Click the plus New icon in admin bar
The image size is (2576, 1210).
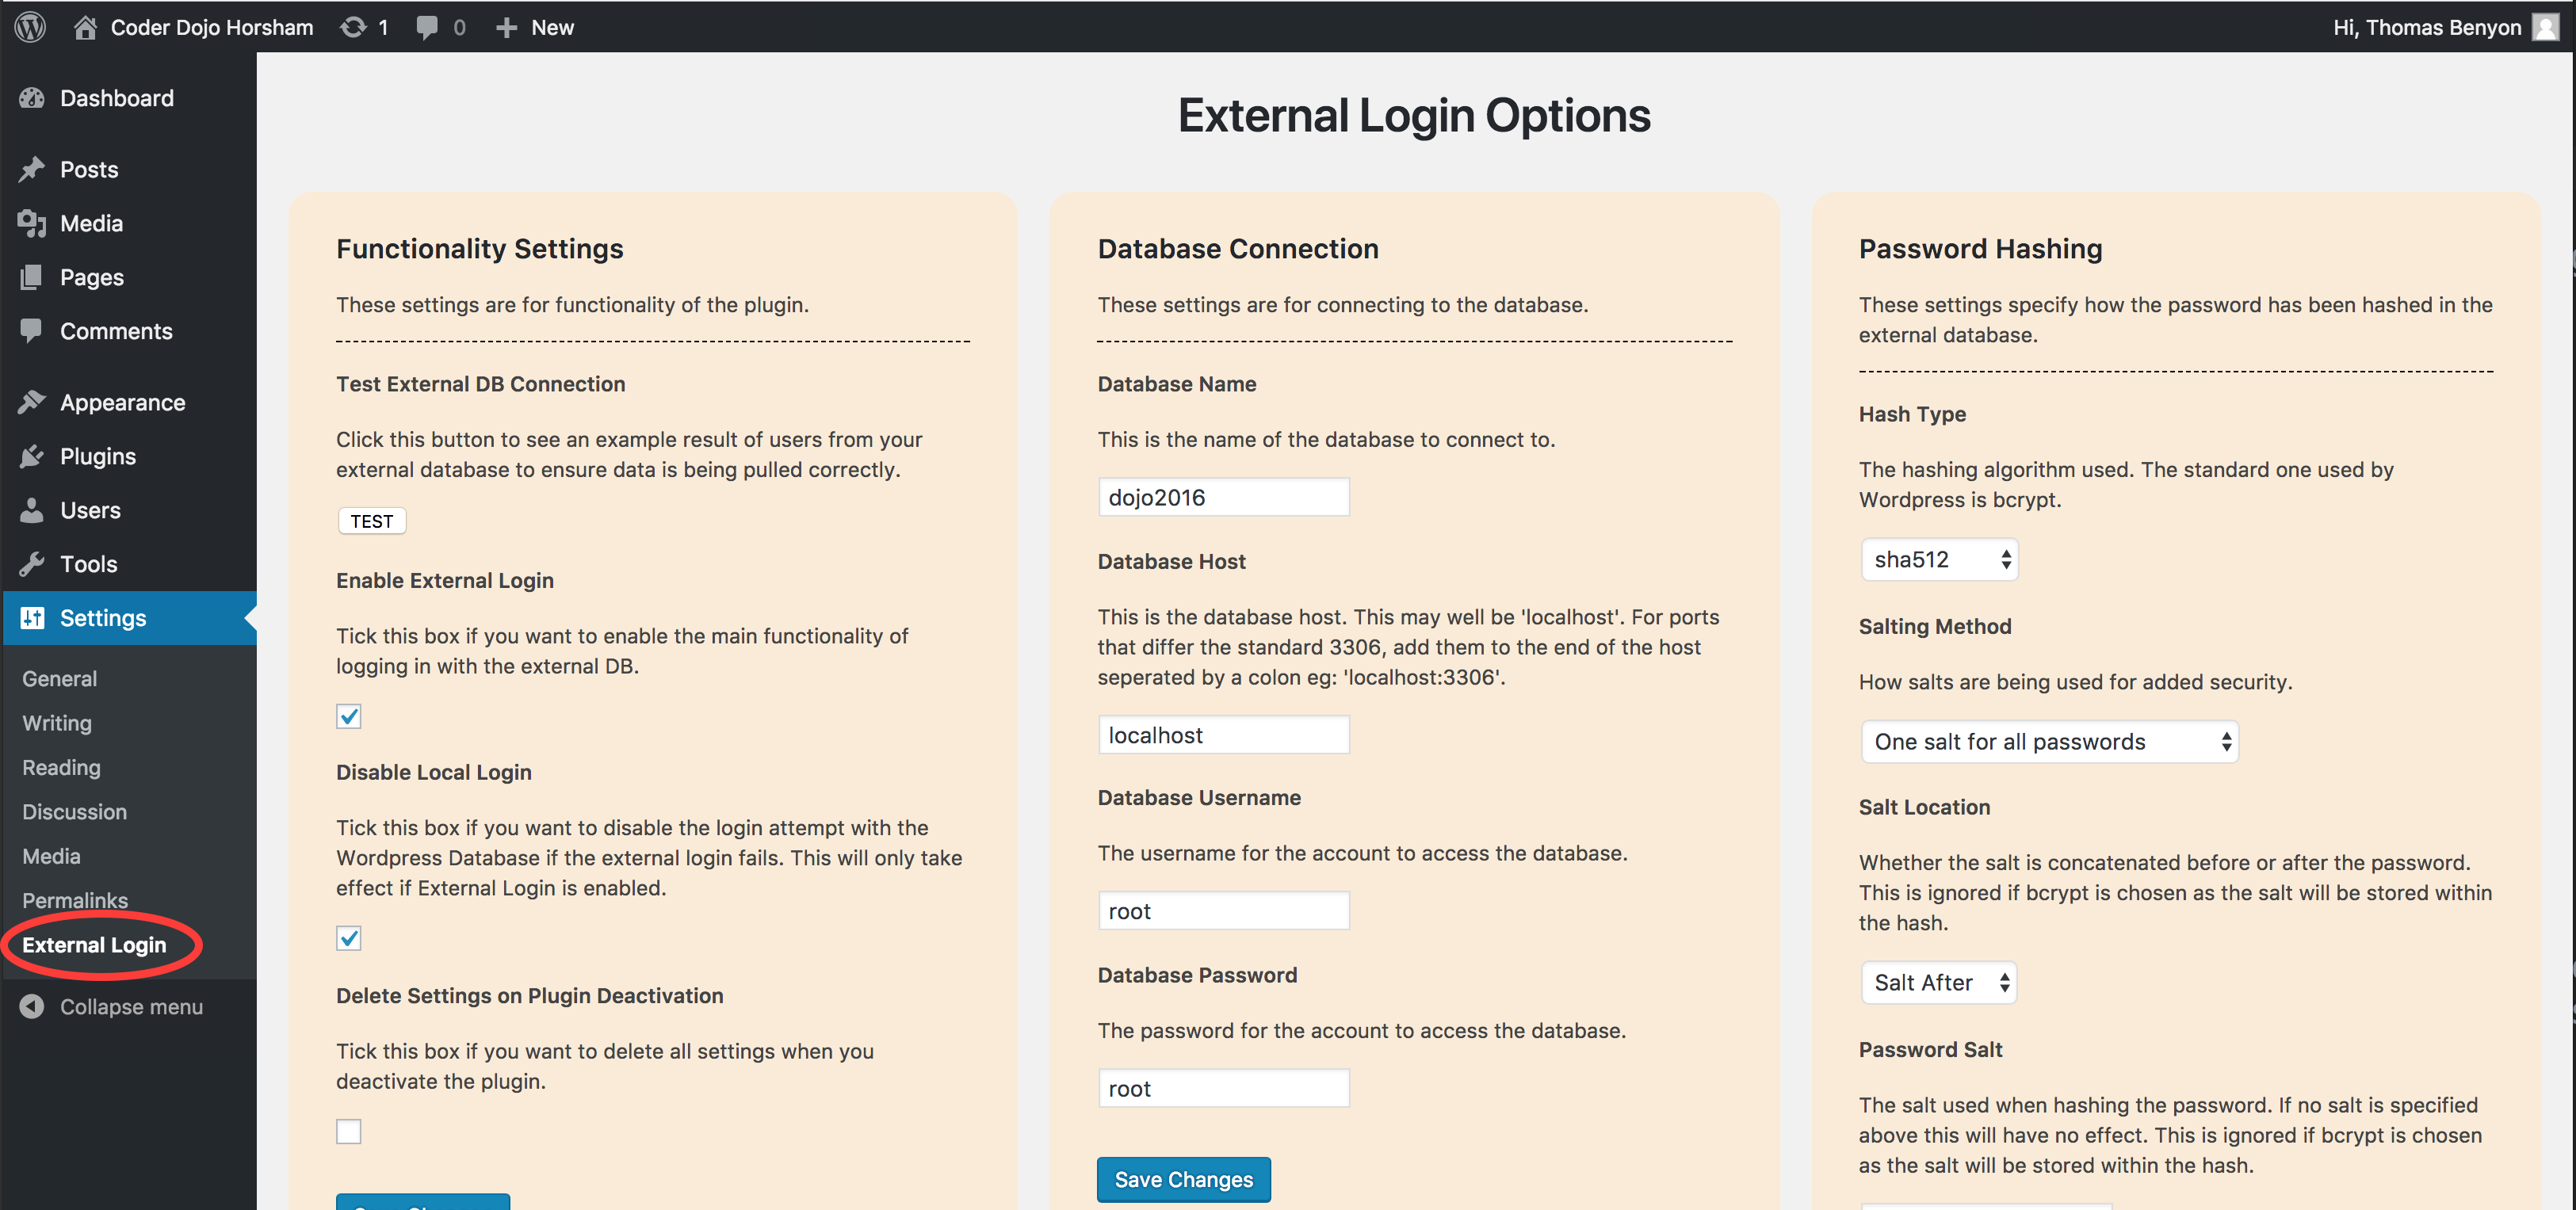click(506, 27)
